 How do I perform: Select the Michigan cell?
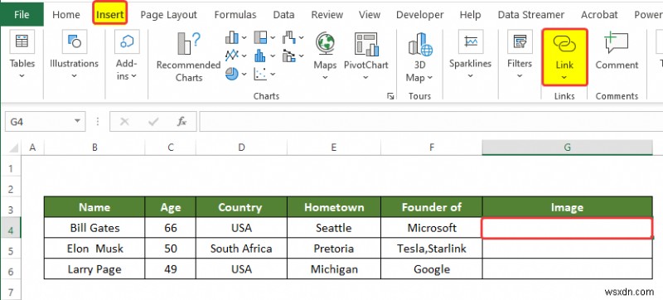334,269
